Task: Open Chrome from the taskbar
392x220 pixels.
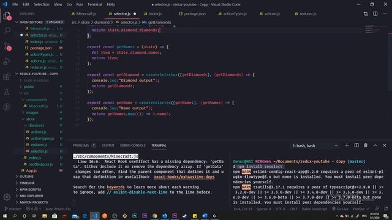Action: [155, 216]
